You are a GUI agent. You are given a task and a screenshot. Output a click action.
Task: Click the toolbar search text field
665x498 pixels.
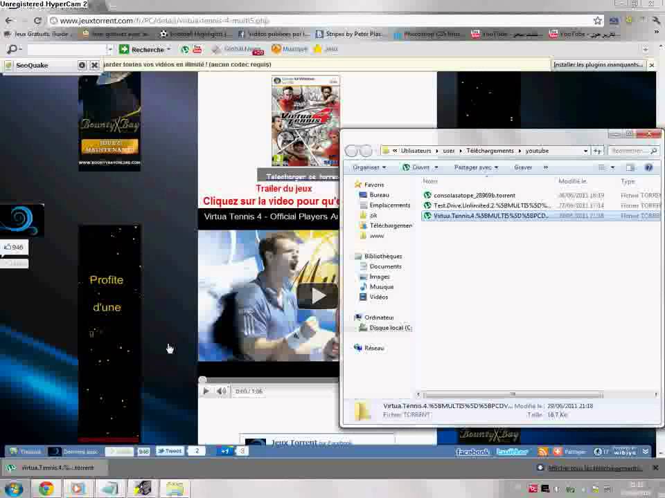coord(66,50)
